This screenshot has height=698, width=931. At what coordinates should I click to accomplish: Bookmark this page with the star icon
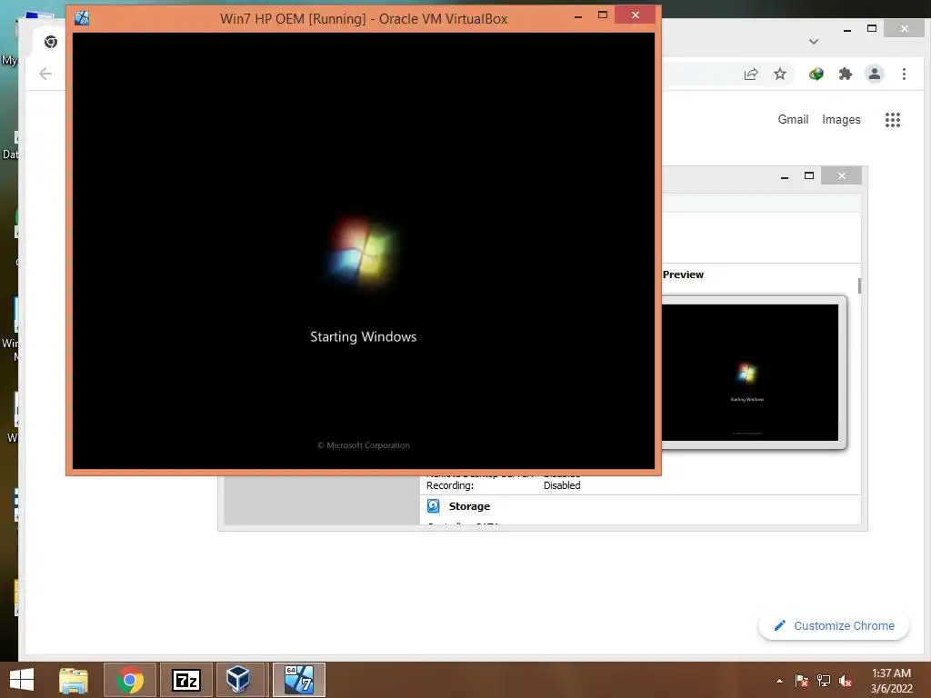780,75
